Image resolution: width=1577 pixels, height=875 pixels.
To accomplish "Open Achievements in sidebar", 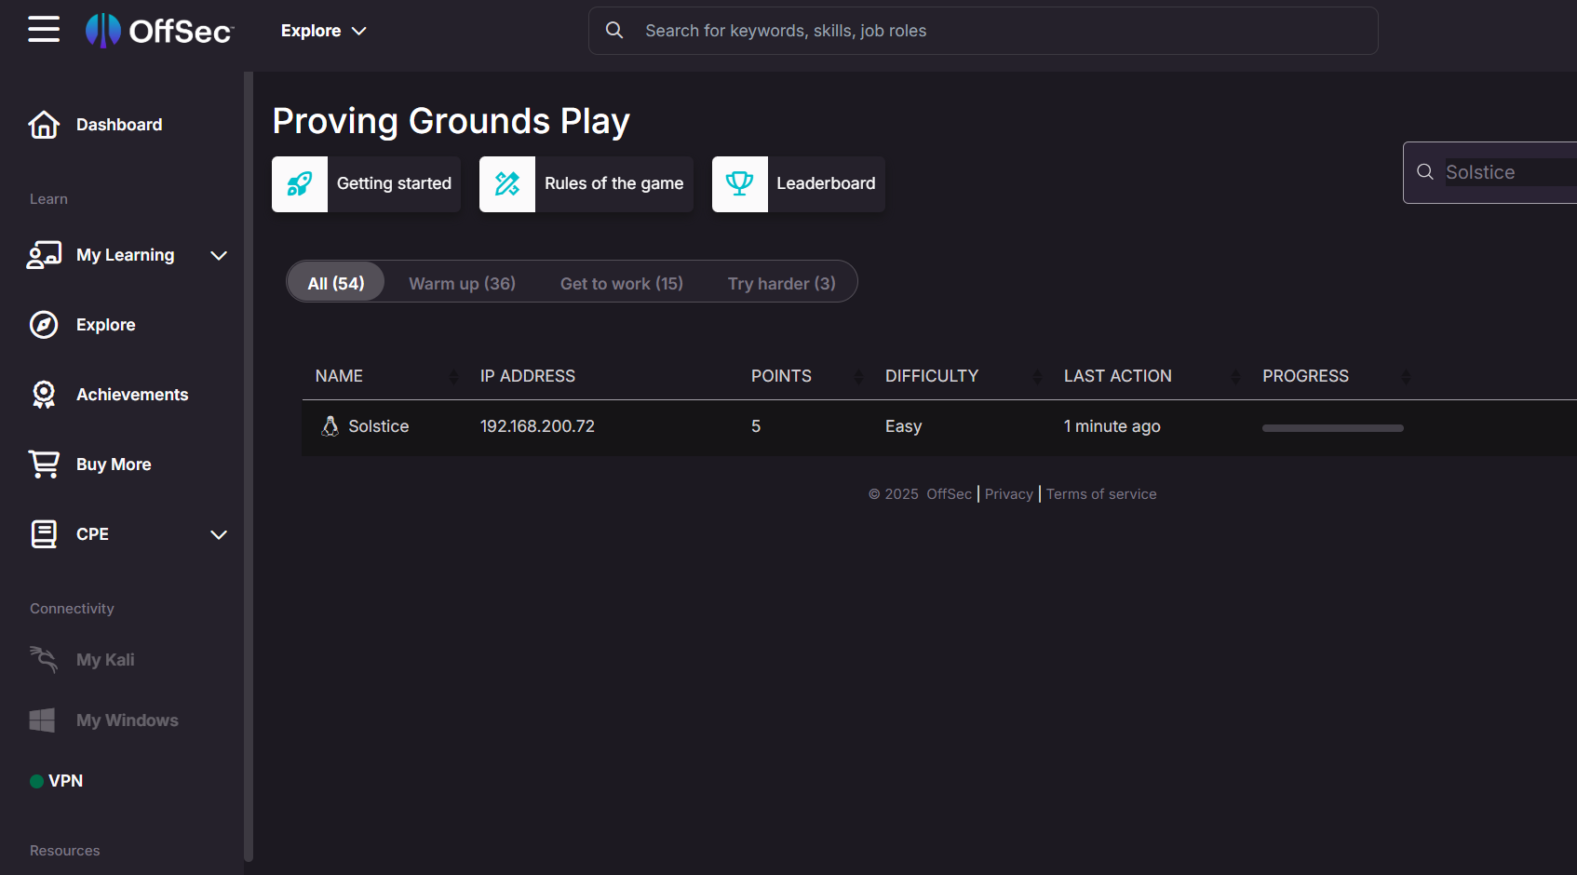I will coord(132,395).
